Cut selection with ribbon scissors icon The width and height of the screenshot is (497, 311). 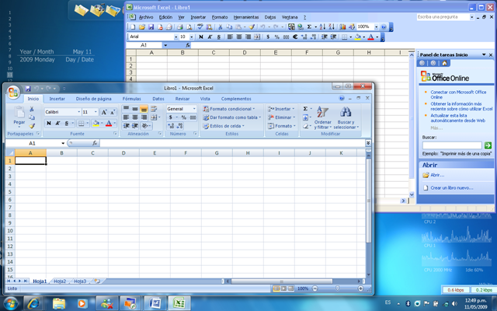point(32,109)
